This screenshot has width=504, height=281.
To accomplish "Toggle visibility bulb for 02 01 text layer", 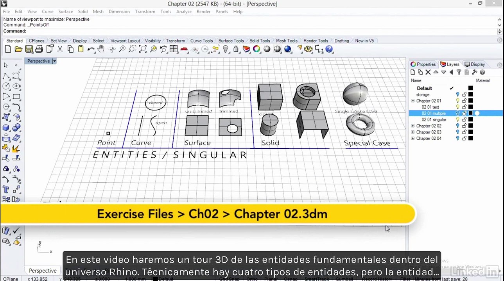I will [457, 107].
